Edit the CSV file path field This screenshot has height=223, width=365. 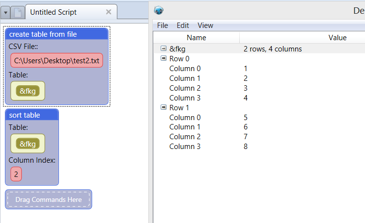pyautogui.click(x=56, y=61)
